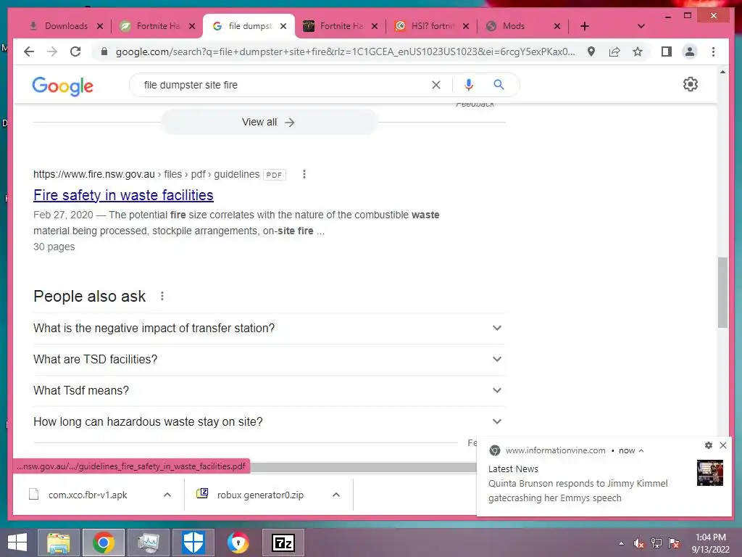Click the taskbar clock showing 1:04 PM
The image size is (742, 557).
click(711, 543)
